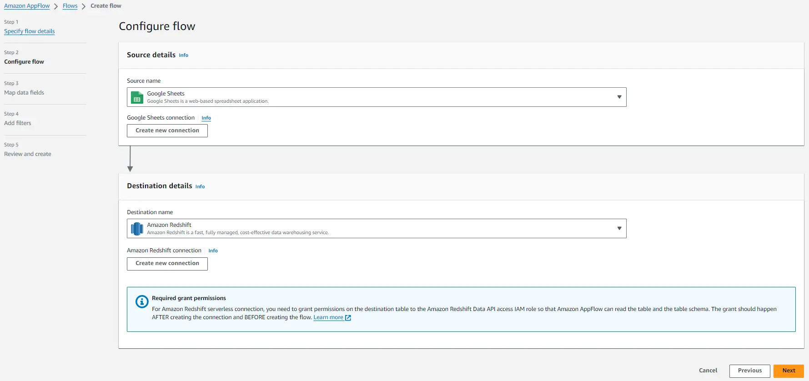
Task: Click the Amazon Redshift destination name field
Action: 377,229
